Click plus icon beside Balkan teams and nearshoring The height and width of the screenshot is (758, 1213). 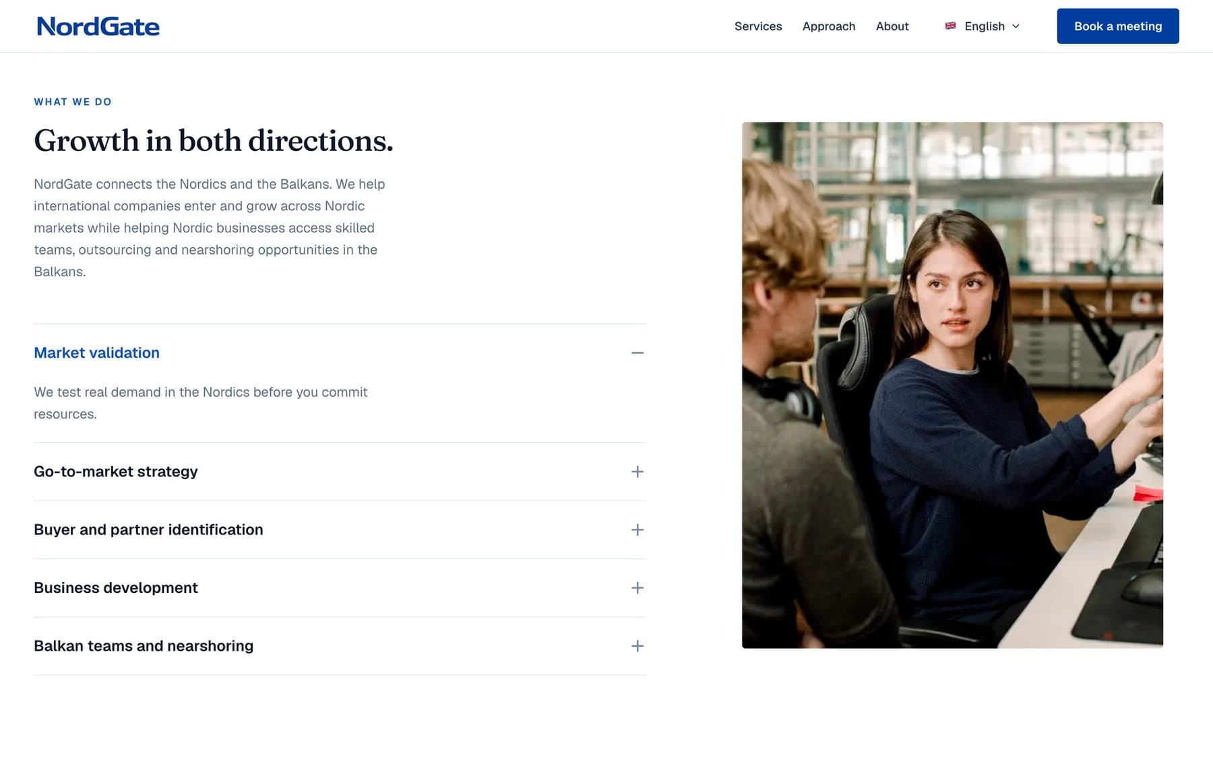click(x=637, y=646)
